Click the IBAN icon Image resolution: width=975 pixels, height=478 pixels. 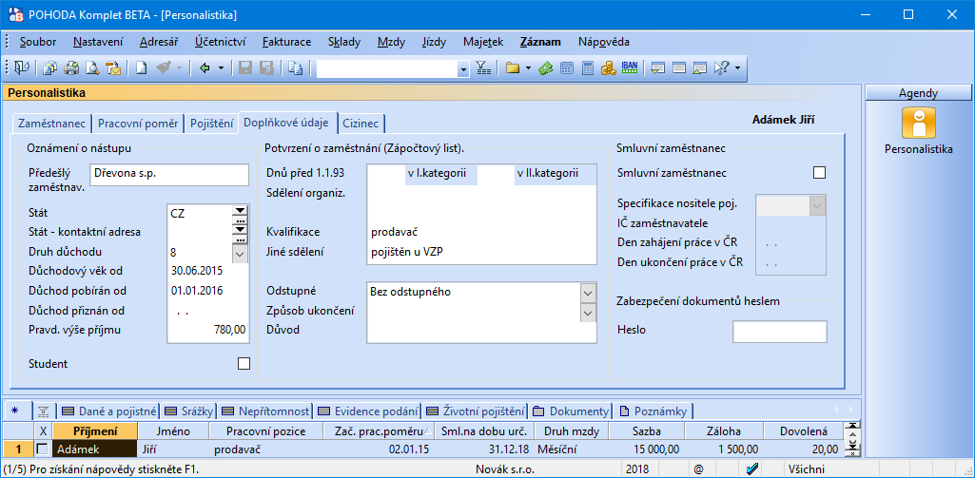pyautogui.click(x=630, y=67)
